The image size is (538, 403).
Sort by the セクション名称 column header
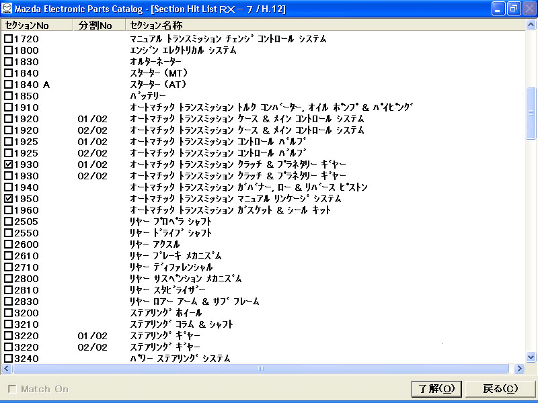click(x=325, y=25)
